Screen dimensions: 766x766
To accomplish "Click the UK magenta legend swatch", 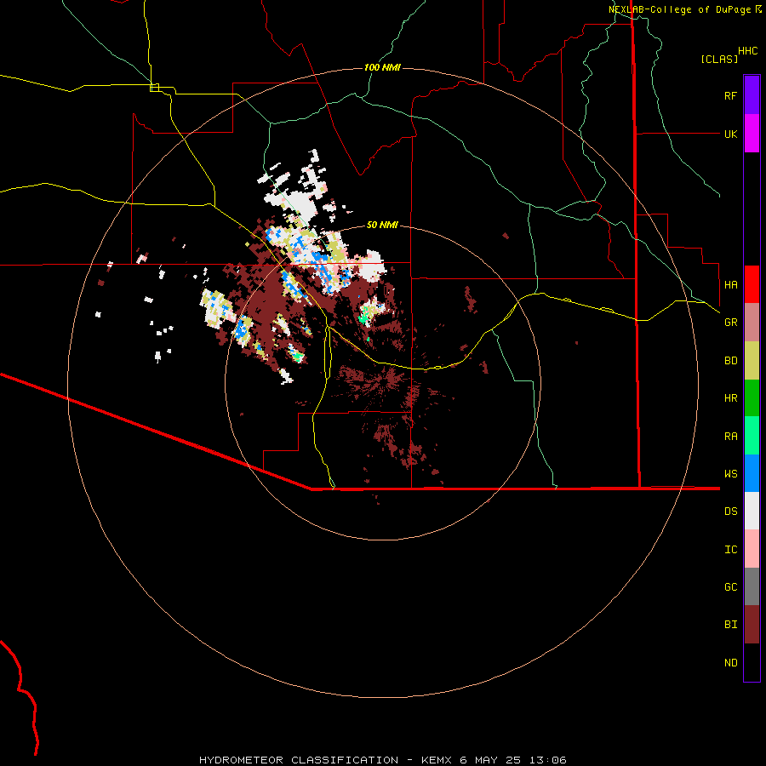I will tap(752, 134).
